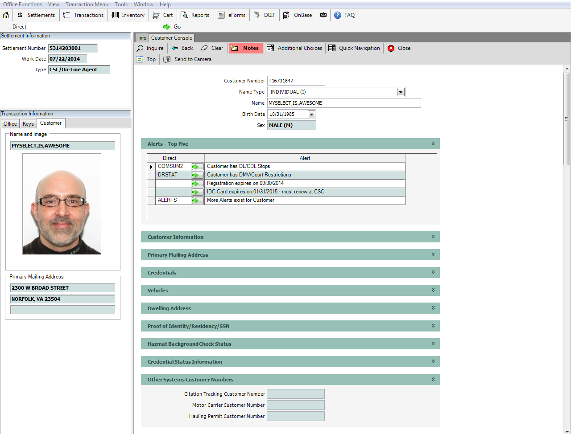Open Settlements from the toolbar

coord(36,15)
